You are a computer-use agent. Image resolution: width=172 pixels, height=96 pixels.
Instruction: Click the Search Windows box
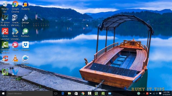[x=29, y=94]
